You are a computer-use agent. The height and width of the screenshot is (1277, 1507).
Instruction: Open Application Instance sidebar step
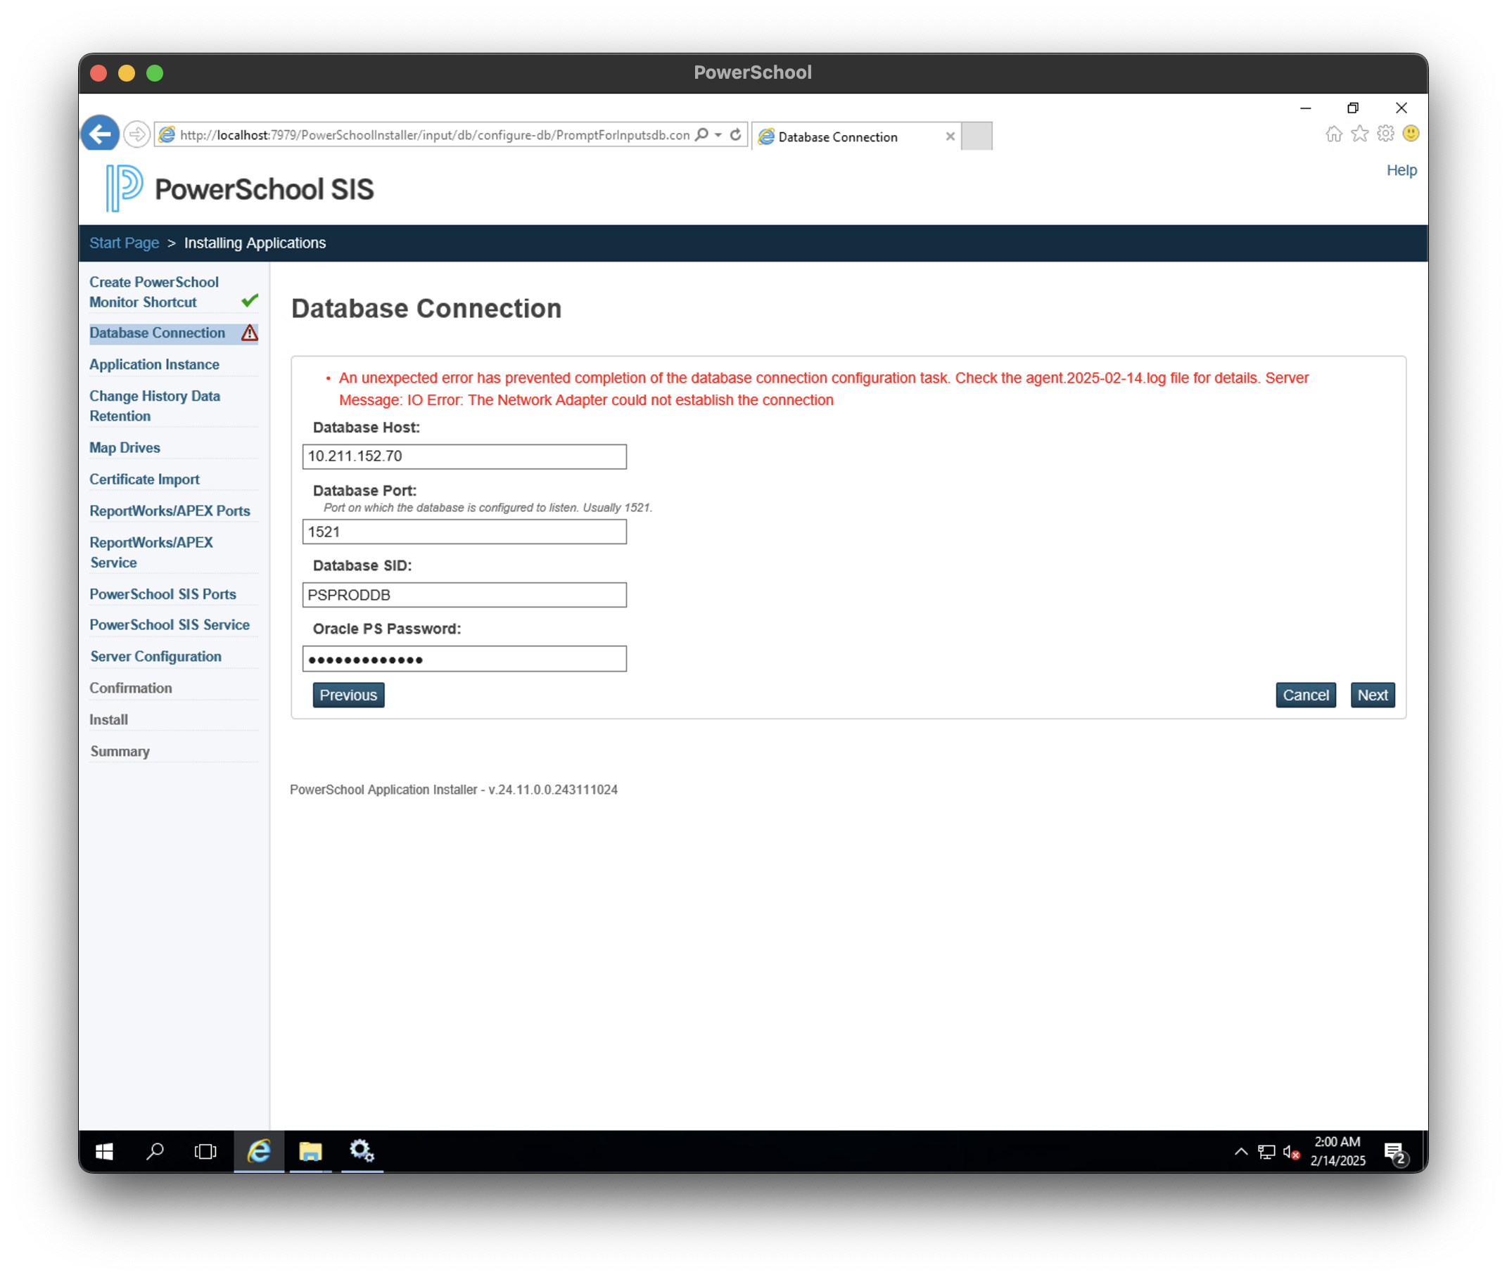click(x=154, y=365)
